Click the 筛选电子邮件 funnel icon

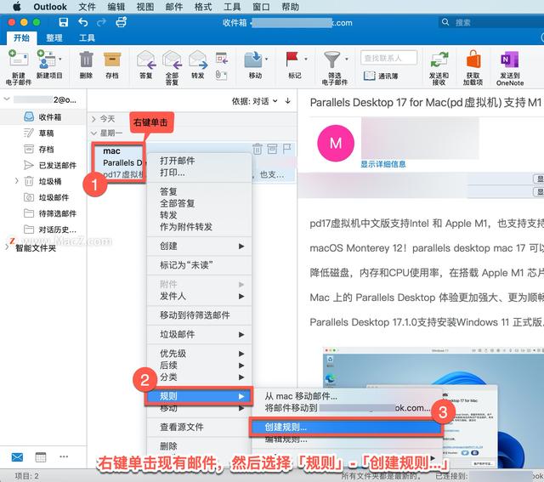tap(331, 60)
